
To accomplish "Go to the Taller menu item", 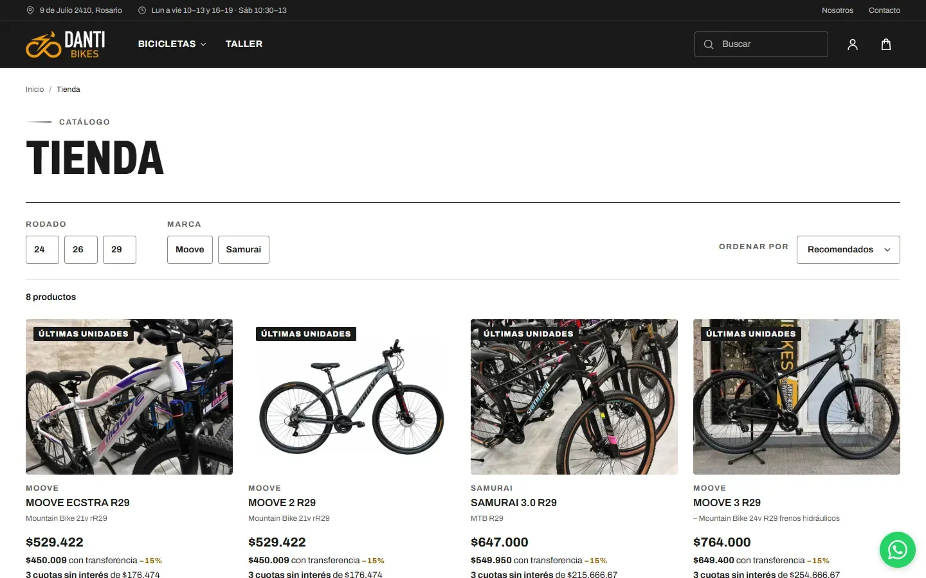I will pyautogui.click(x=244, y=44).
